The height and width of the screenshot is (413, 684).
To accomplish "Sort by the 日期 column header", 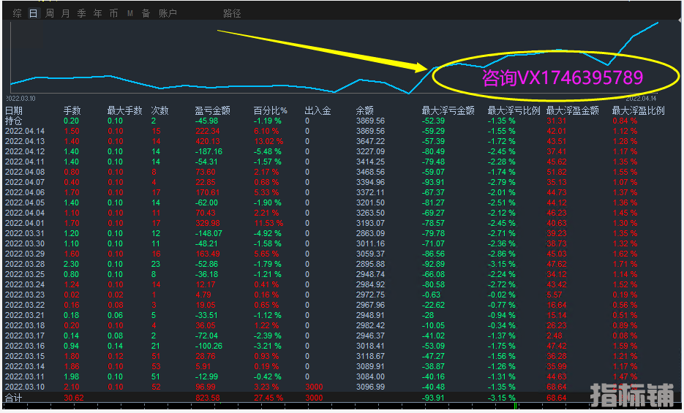I will tap(13, 110).
